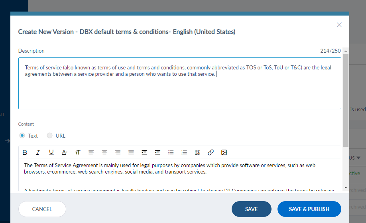Click Save & Publish
Screen dimensions: 366x223
click(309, 209)
